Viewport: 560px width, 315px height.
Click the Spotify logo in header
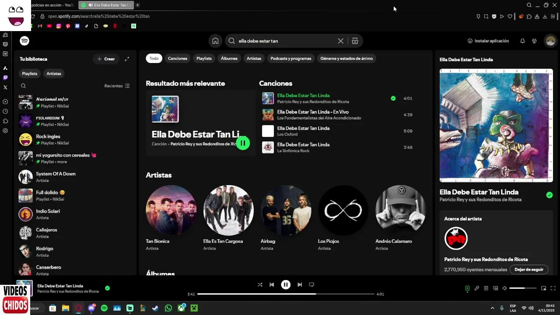[24, 41]
